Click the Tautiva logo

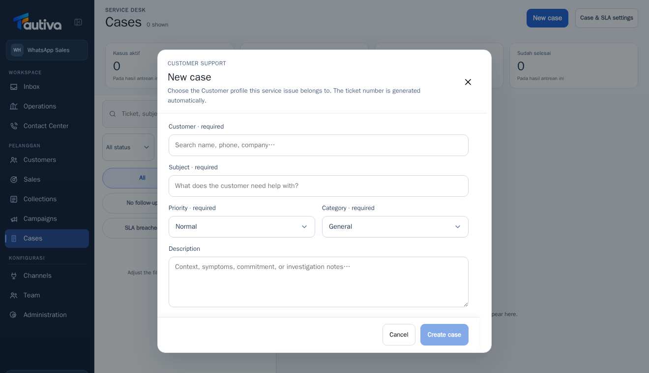click(37, 22)
